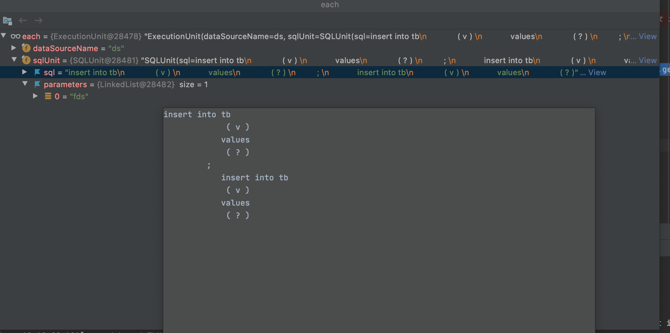Open View link on the each row
This screenshot has height=333, width=670.
(647, 36)
